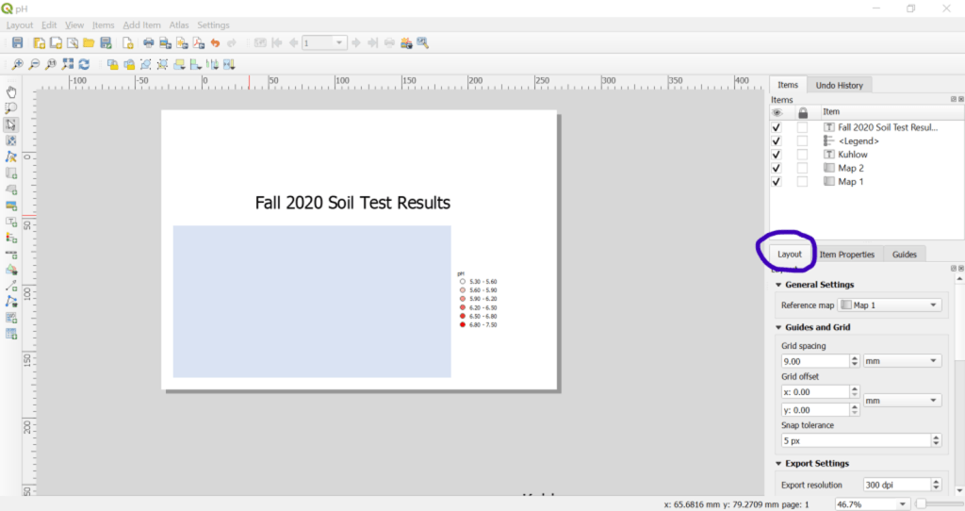
Task: Select the Pan Layout hand tool
Action: 11,91
